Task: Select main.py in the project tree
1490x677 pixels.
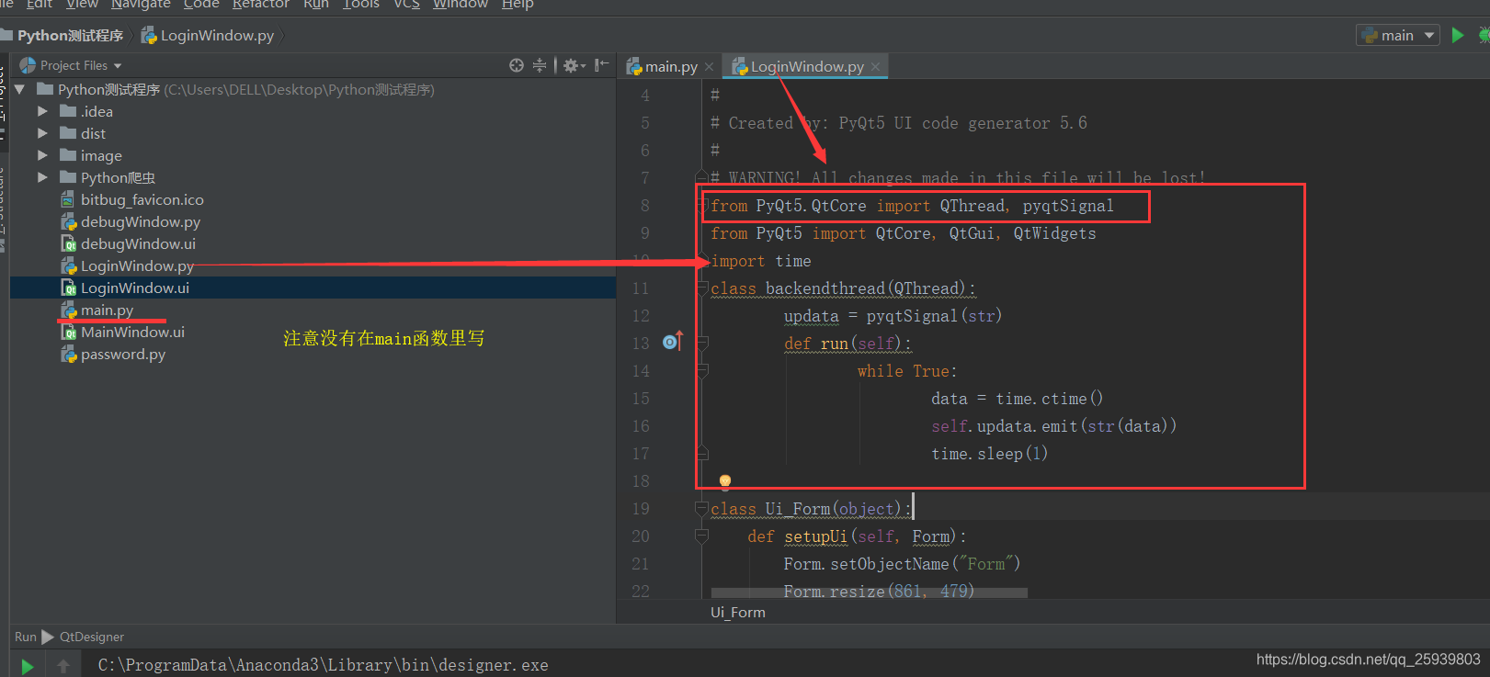Action: pyautogui.click(x=107, y=310)
